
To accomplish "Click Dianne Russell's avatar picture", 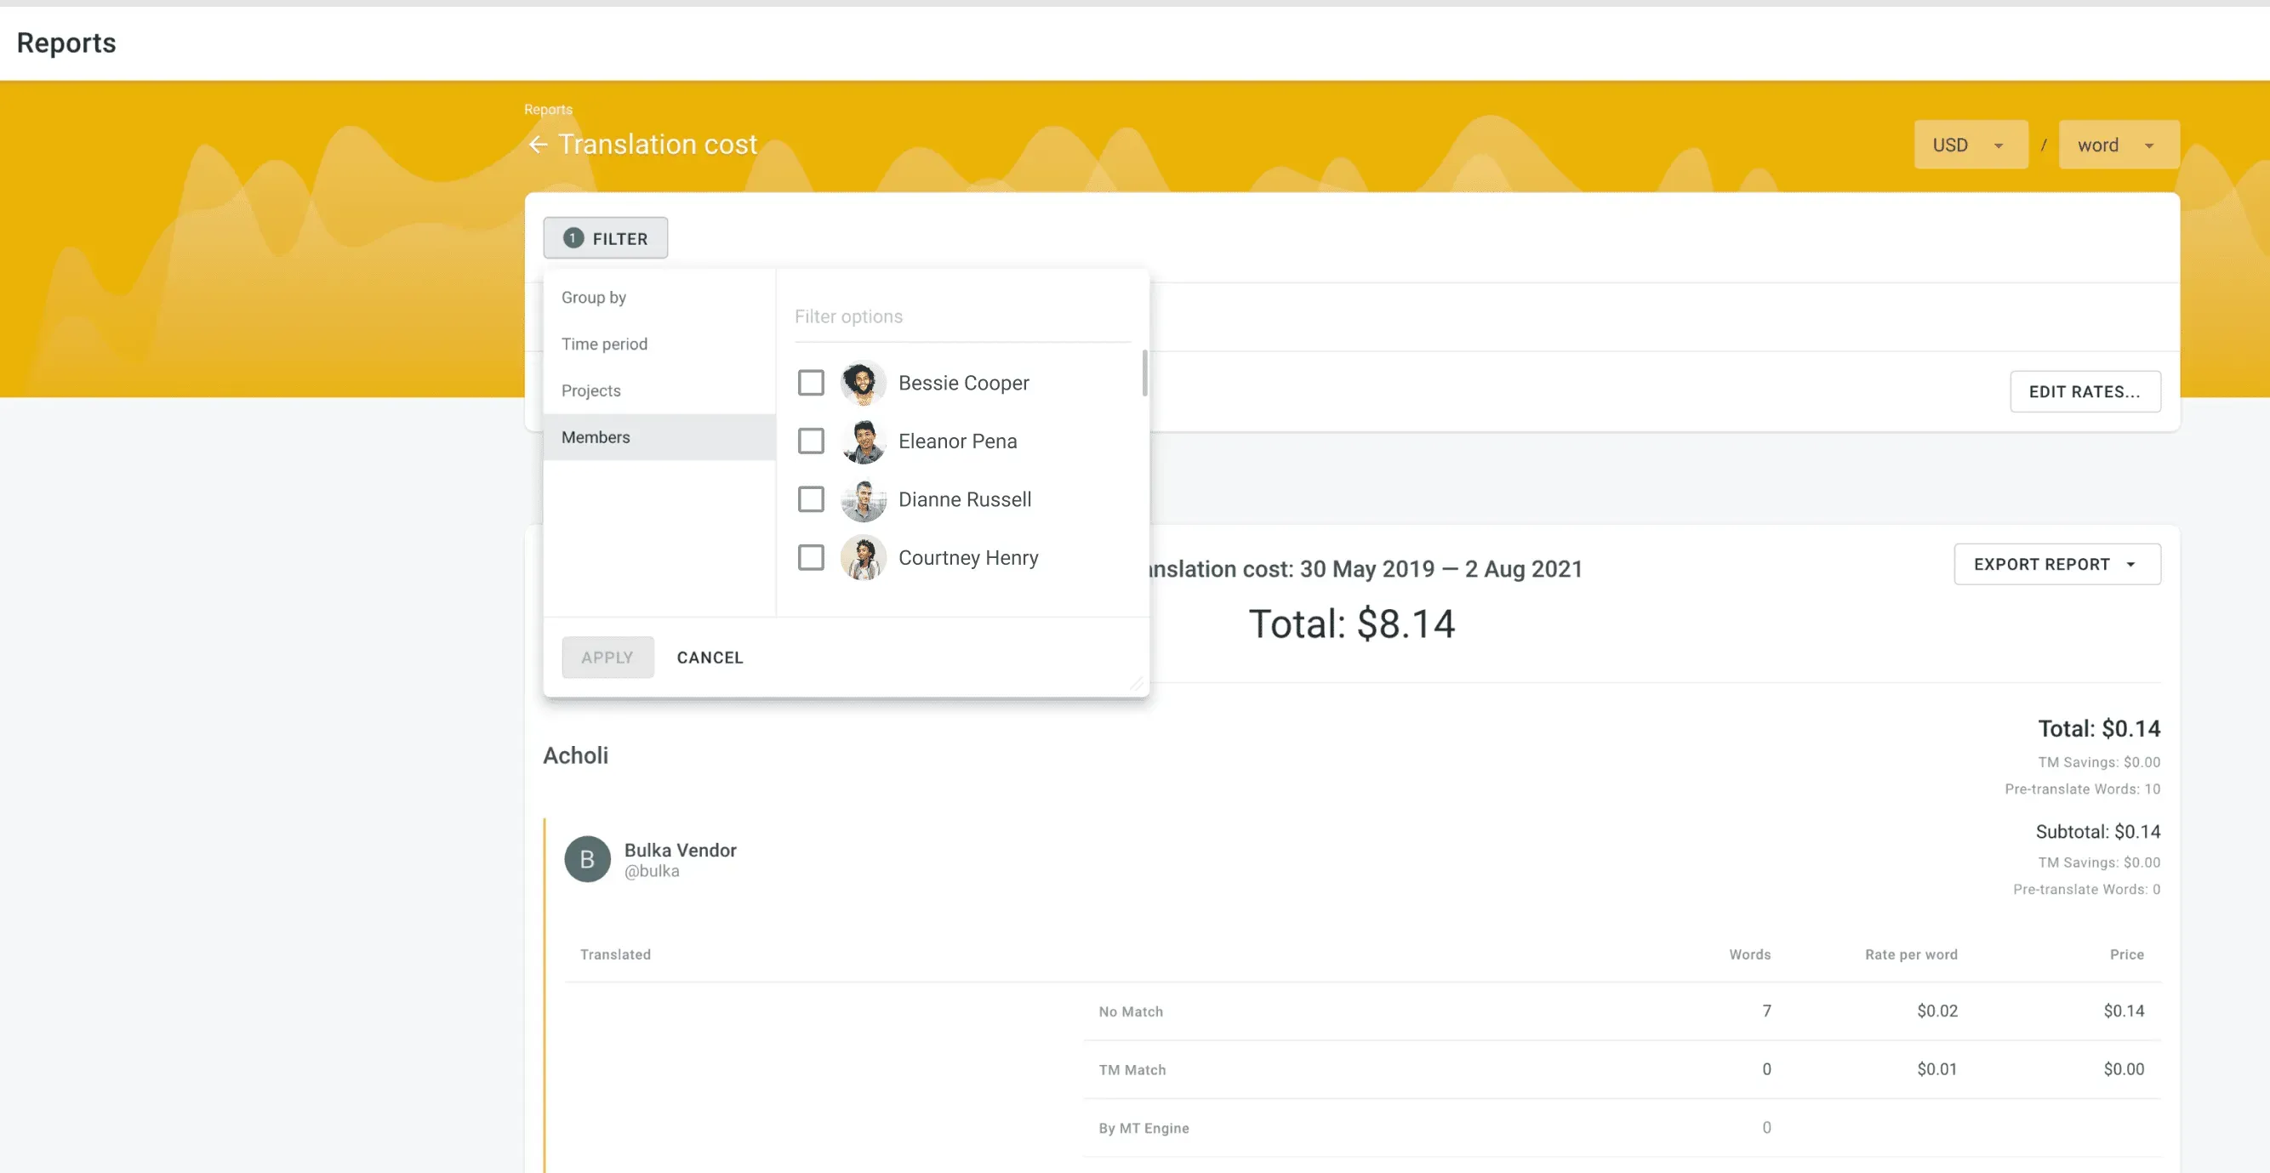I will (x=863, y=499).
